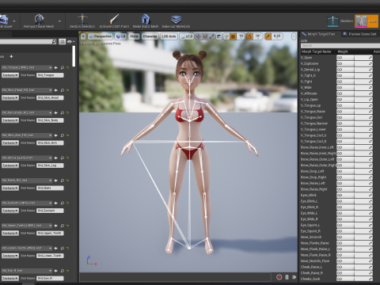Adjust the Eyes_Blink morph weight slider
380x285 pixels.
(x=355, y=196)
